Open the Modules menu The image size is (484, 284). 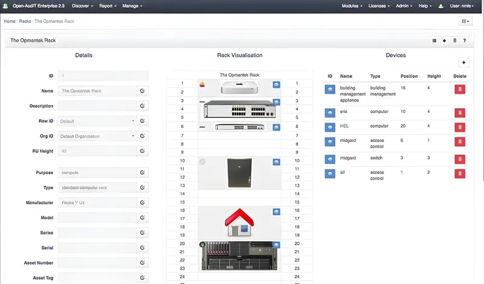352,6
